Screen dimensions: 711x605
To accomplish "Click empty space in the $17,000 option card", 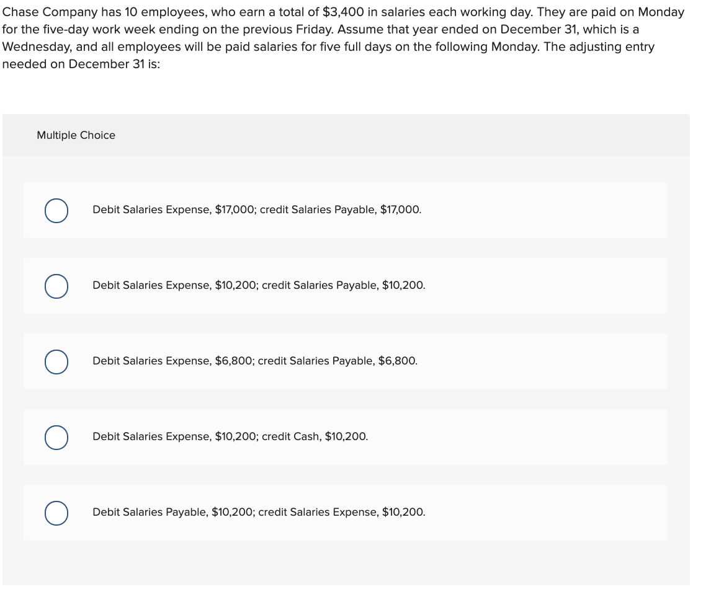I will click(x=544, y=210).
